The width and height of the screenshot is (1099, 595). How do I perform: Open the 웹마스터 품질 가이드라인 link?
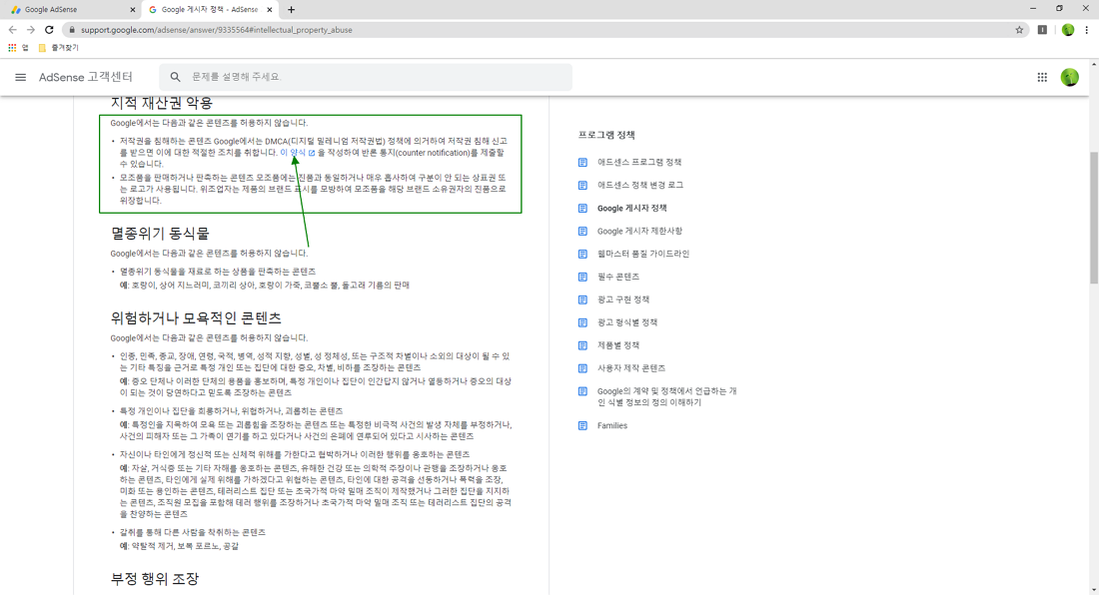coord(643,255)
